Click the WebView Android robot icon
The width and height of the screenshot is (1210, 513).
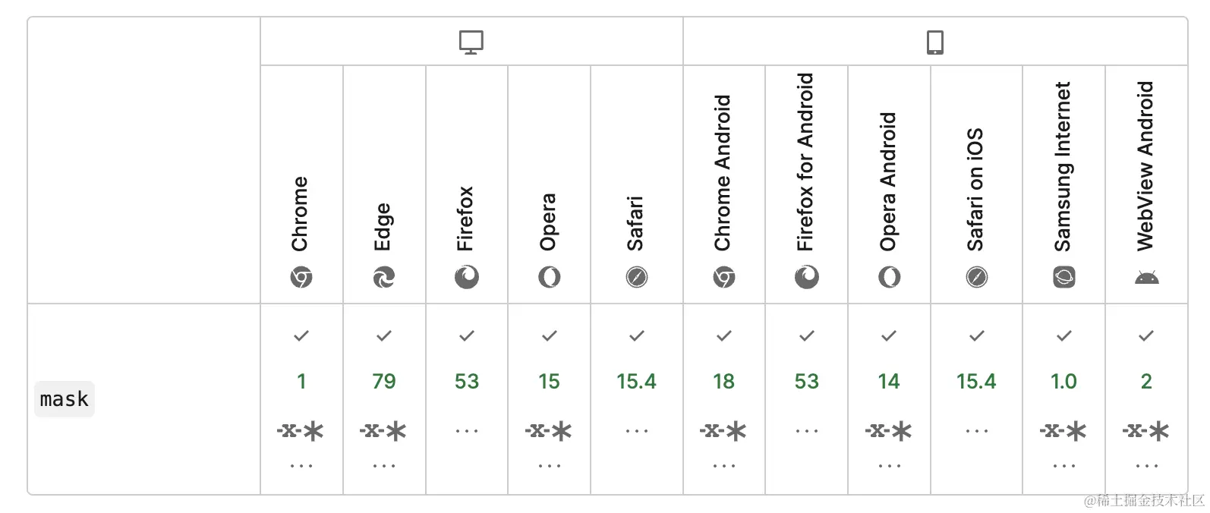click(x=1147, y=278)
